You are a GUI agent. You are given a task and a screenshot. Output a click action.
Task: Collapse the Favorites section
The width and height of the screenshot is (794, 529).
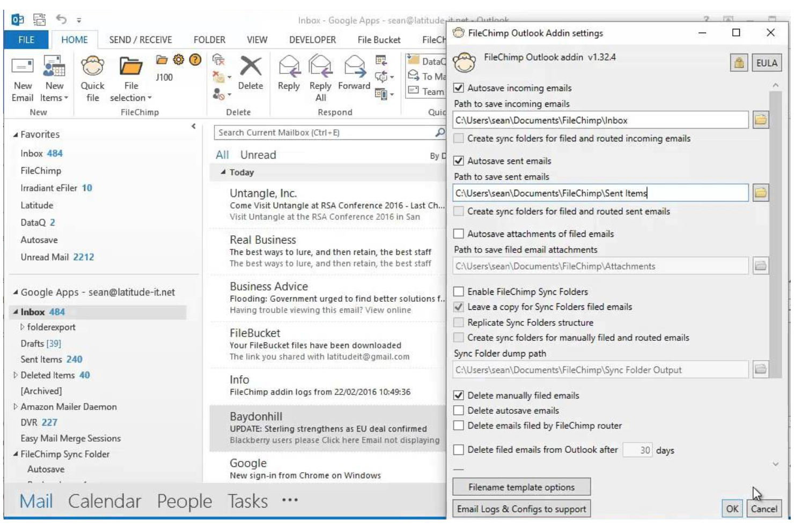(16, 135)
